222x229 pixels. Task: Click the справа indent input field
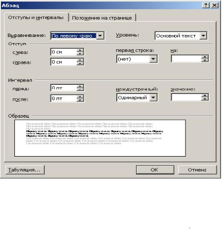point(64,62)
